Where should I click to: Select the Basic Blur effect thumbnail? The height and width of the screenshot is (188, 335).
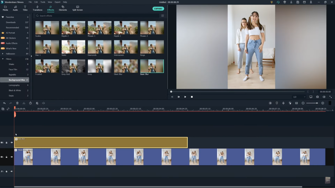152,66
